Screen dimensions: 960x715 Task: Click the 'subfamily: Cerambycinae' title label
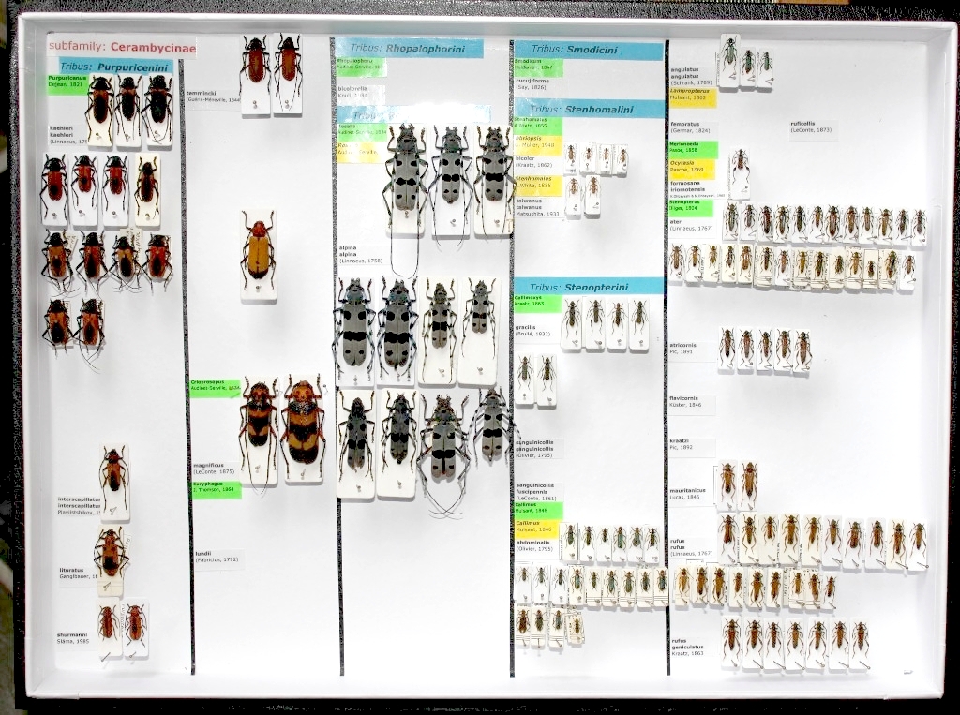[x=121, y=46]
